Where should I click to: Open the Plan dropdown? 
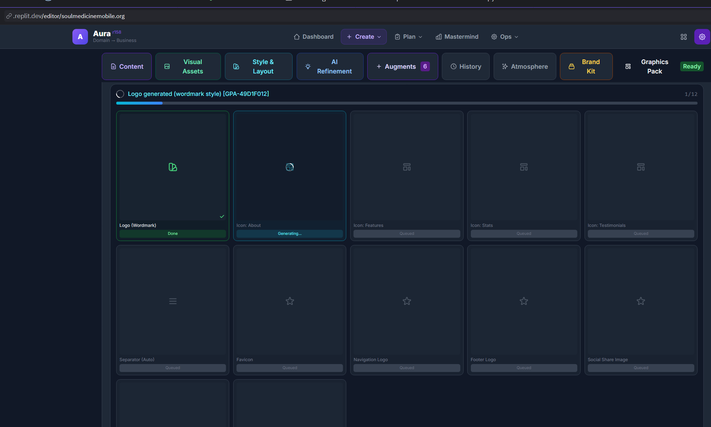[x=409, y=37]
